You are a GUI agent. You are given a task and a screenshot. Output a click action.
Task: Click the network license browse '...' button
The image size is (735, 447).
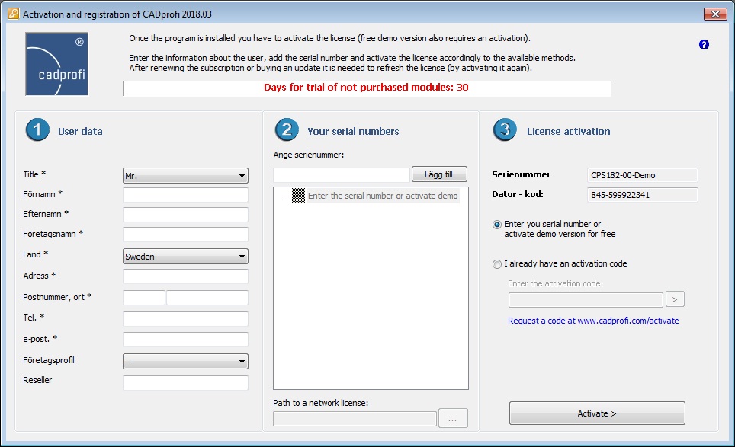453,419
